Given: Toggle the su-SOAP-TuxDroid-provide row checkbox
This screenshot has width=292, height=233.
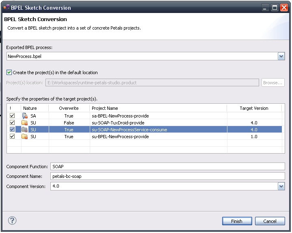Looking at the screenshot, I should pyautogui.click(x=12, y=123).
